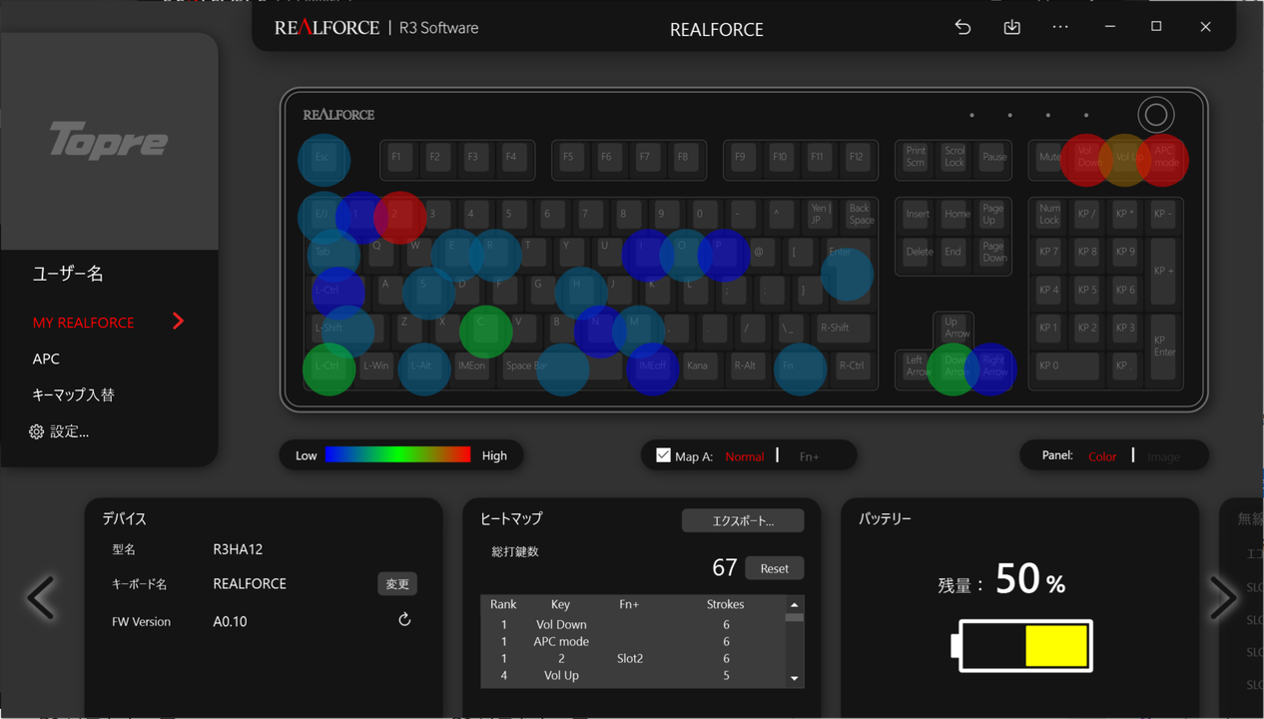Click scroll-down arrow of heatmap table

795,678
